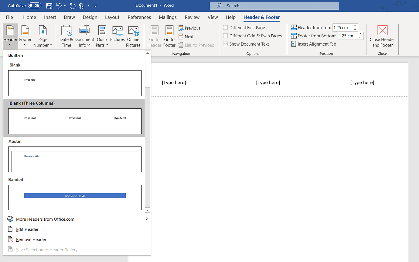Click the Undo arrow icon
Image resolution: width=419 pixels, height=262 pixels.
59,6
